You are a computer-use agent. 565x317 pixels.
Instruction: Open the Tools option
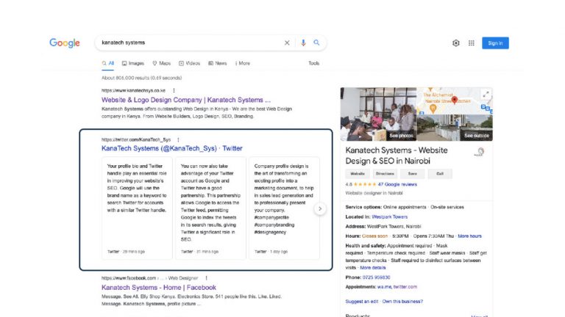pos(314,63)
